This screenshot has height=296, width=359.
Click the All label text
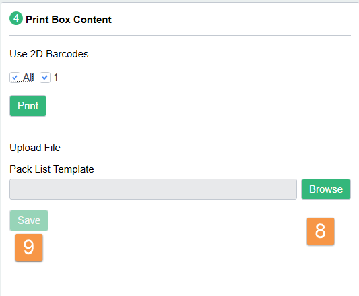28,78
